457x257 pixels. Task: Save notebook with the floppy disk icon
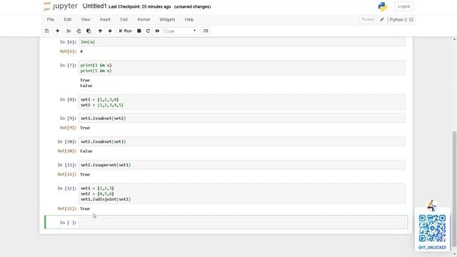point(46,31)
